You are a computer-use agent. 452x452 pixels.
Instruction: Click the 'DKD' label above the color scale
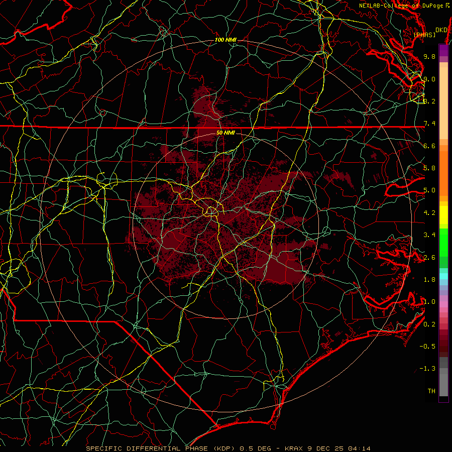[x=441, y=30]
